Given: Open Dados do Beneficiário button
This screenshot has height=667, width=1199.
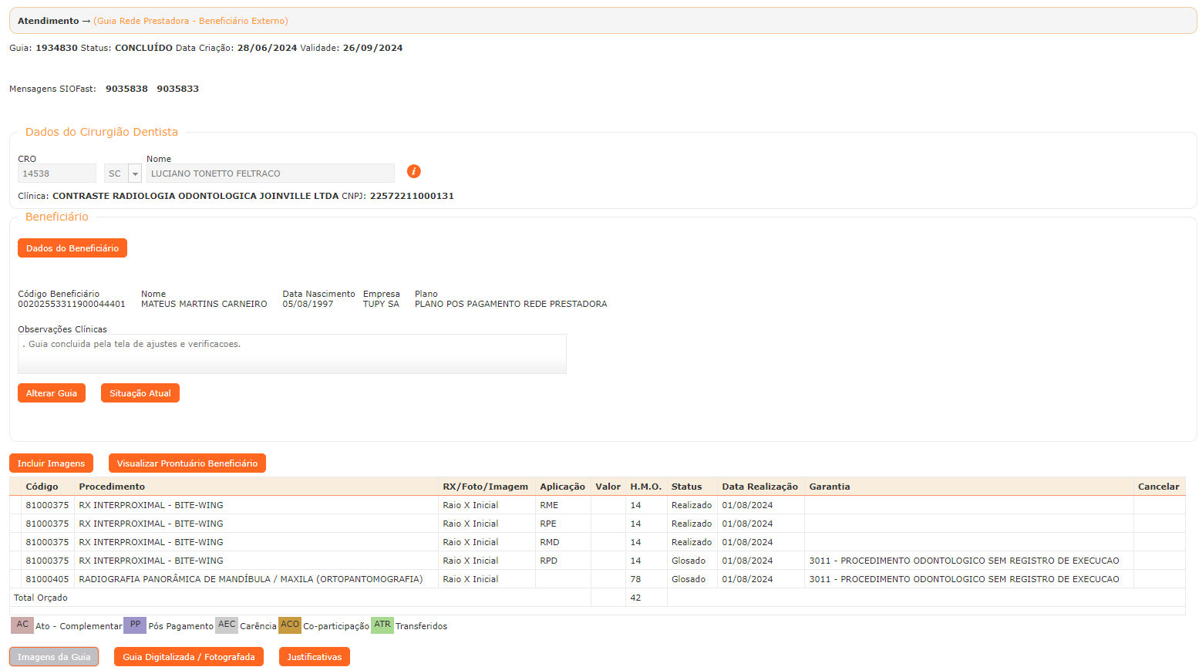Looking at the screenshot, I should coord(72,248).
